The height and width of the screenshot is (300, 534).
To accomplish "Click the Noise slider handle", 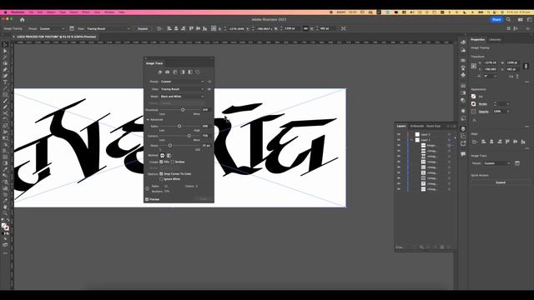I will click(x=170, y=146).
